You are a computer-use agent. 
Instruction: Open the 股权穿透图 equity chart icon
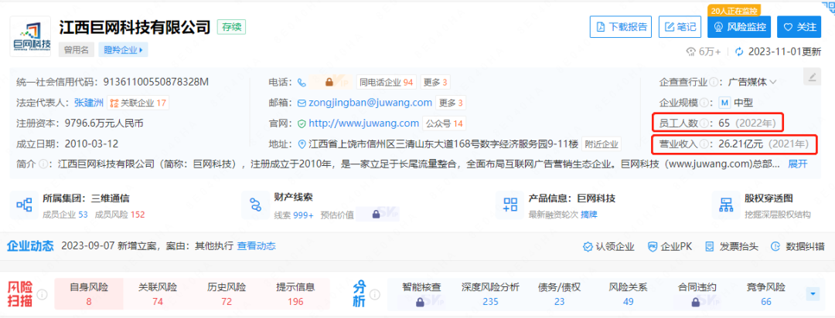[x=726, y=205]
